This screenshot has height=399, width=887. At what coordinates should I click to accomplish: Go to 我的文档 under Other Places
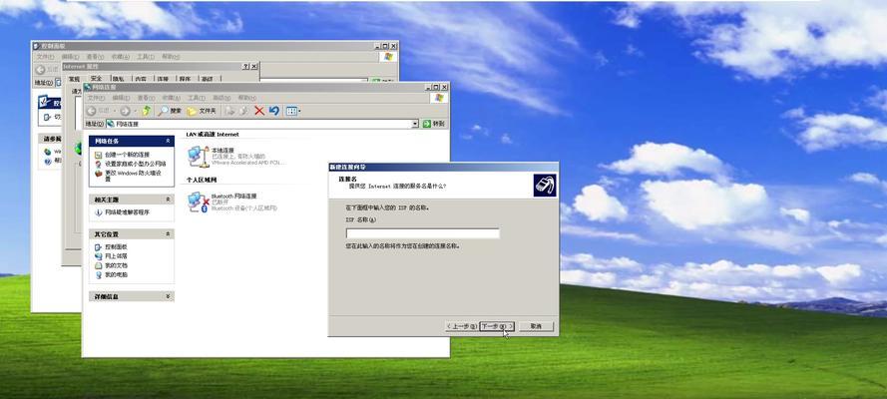pyautogui.click(x=116, y=265)
